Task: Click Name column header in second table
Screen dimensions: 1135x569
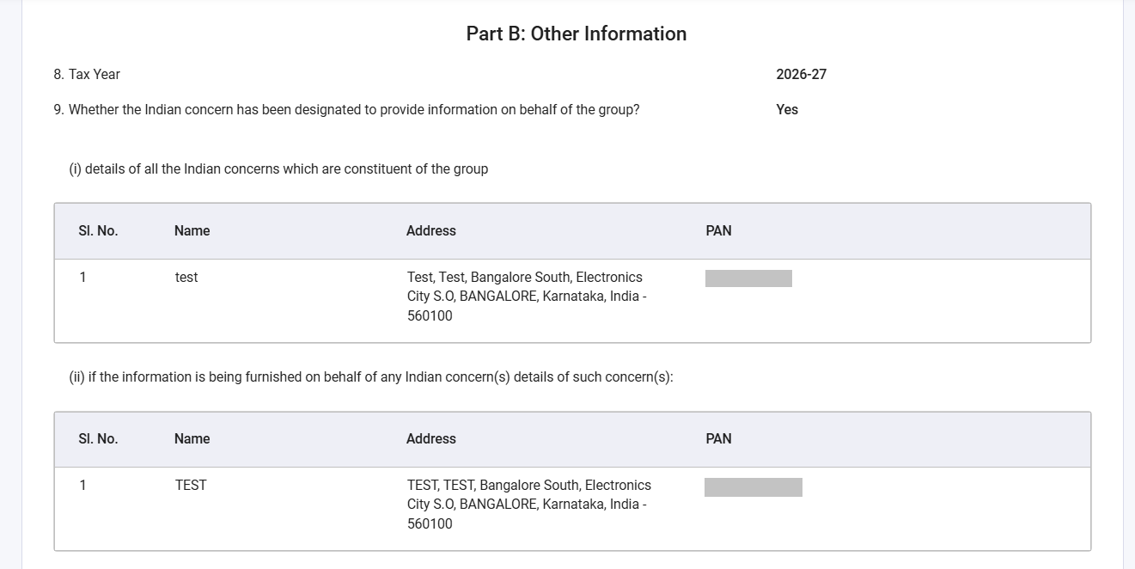Action: tap(192, 439)
